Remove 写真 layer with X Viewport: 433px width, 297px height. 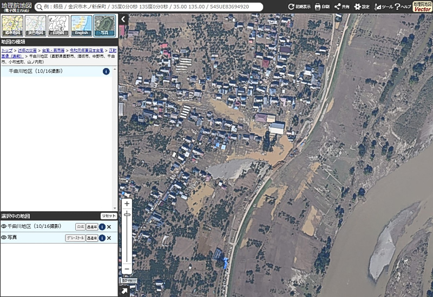tap(109, 238)
